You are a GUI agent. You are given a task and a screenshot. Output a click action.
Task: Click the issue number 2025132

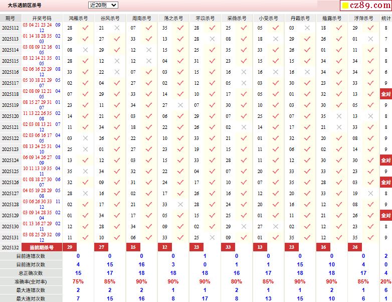pyautogui.click(x=11, y=247)
